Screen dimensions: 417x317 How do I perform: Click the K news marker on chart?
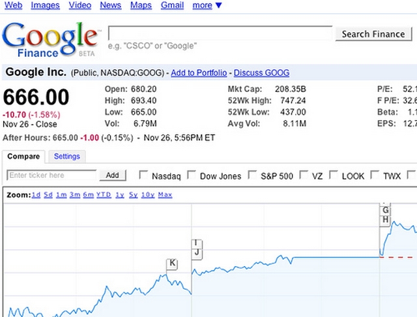(172, 264)
